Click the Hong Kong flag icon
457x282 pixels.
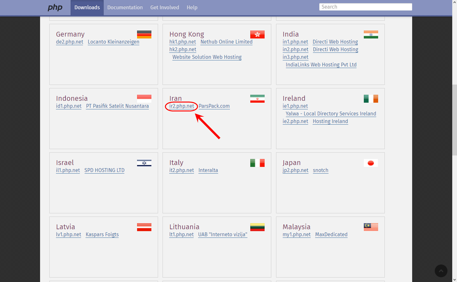pyautogui.click(x=257, y=34)
